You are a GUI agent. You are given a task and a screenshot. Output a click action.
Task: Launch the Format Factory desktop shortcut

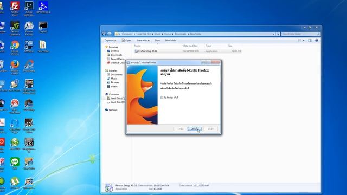(x=29, y=28)
